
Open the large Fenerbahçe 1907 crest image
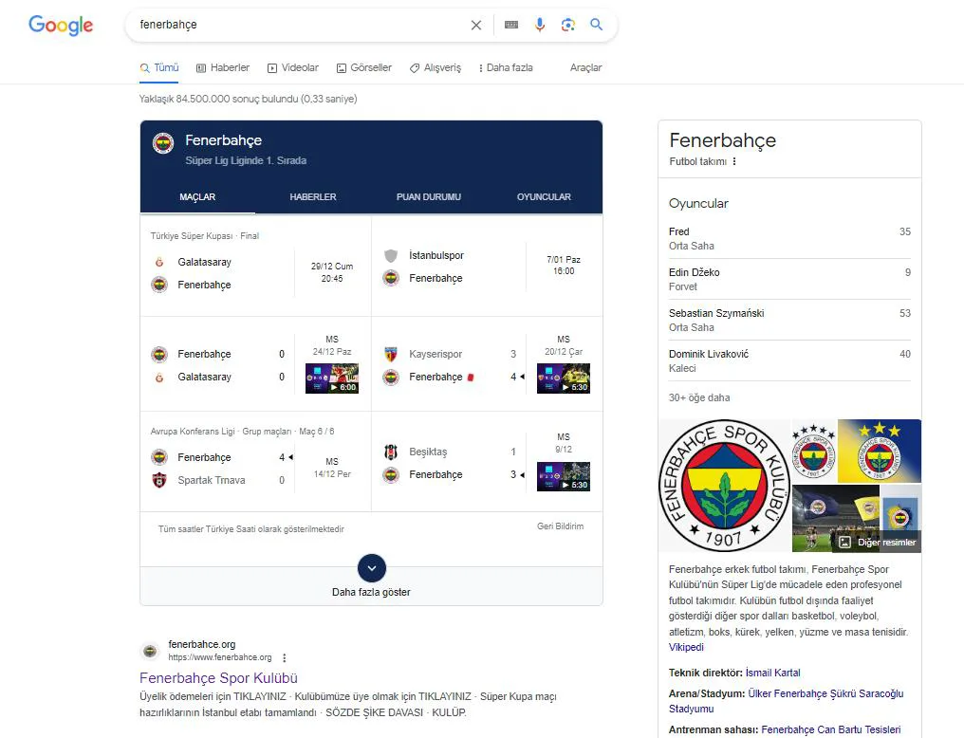(x=724, y=486)
